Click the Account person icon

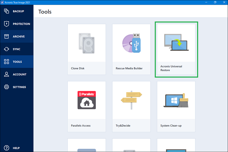[7, 74]
